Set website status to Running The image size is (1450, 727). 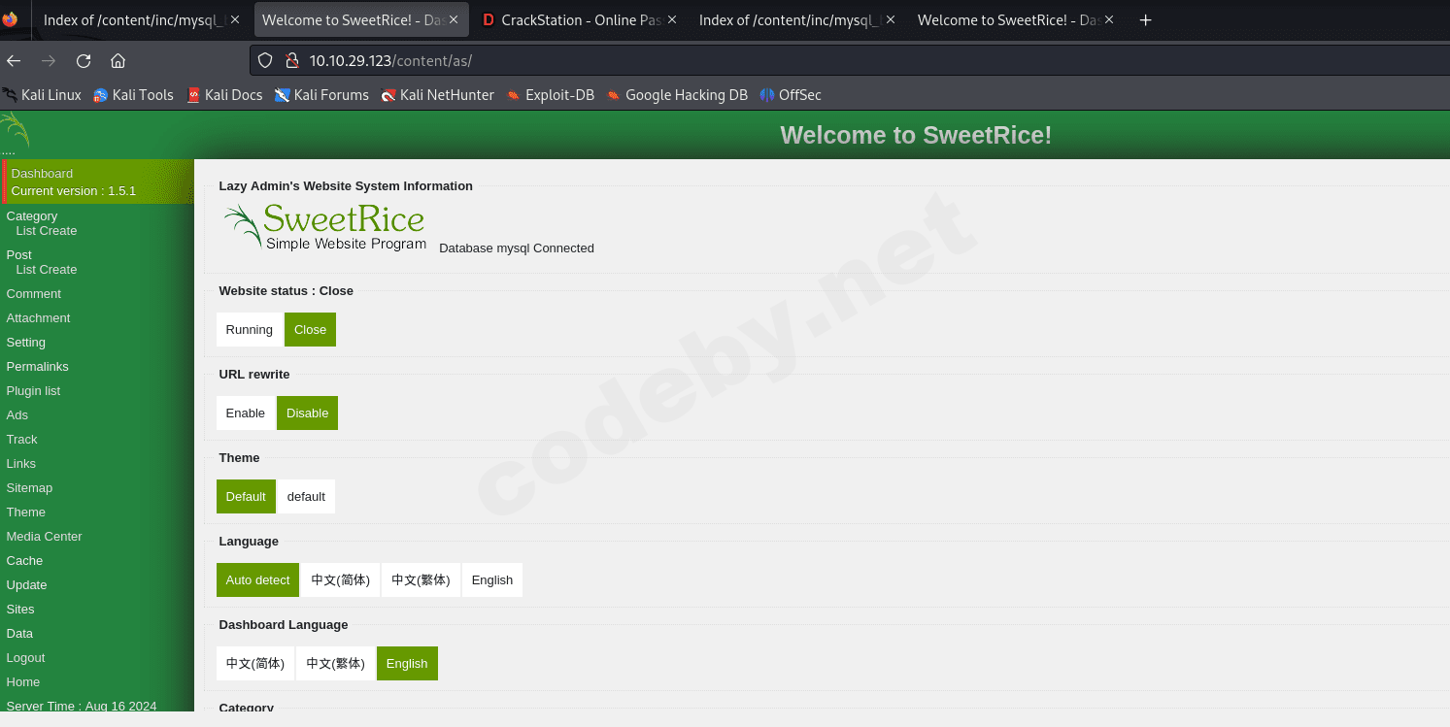click(250, 330)
